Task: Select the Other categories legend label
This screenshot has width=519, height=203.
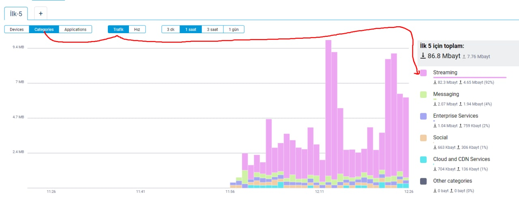Action: [x=452, y=181]
